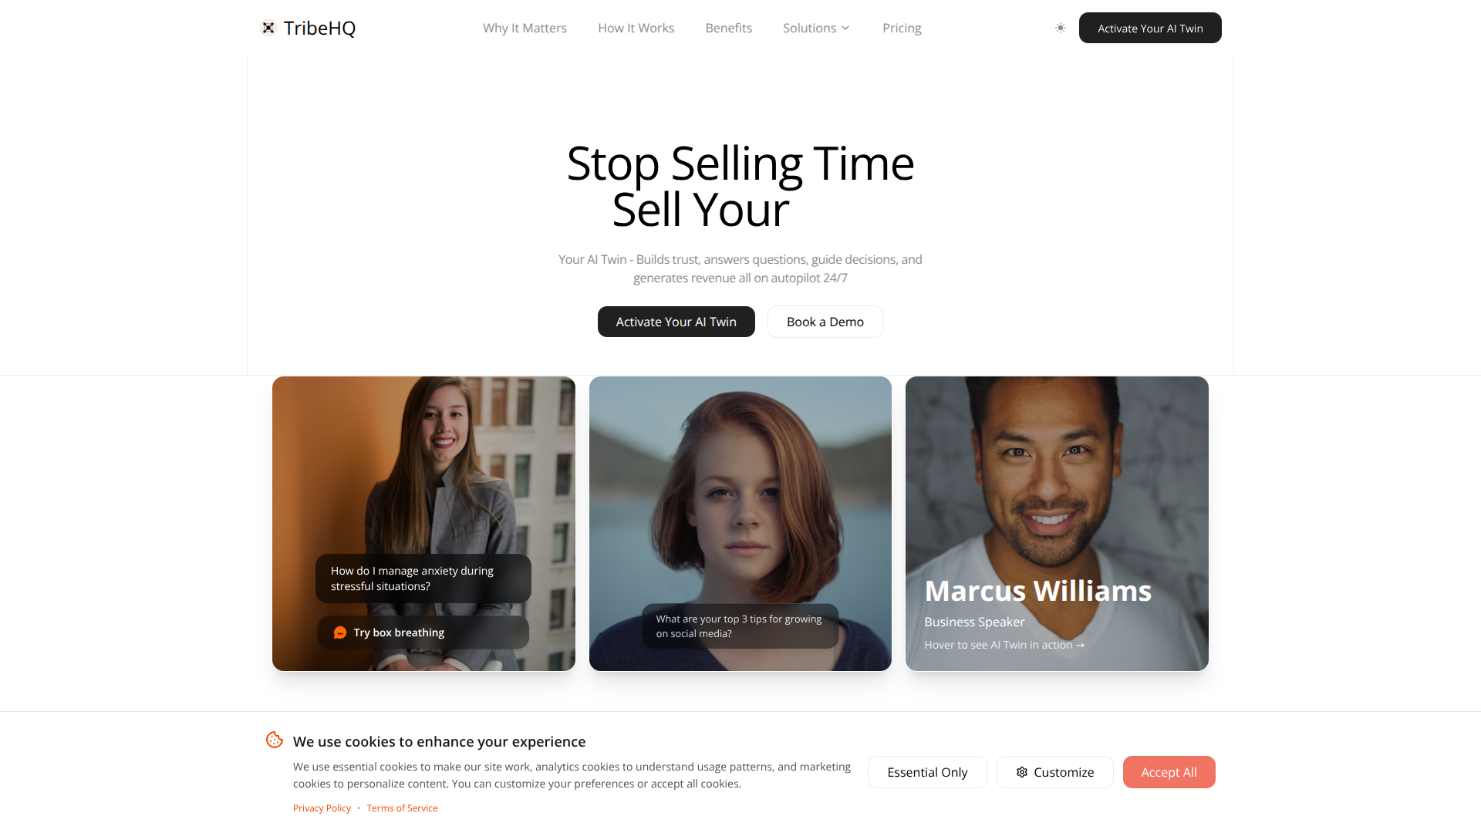The height and width of the screenshot is (833, 1481).
Task: Toggle the light/dark theme sun icon
Action: [1061, 28]
